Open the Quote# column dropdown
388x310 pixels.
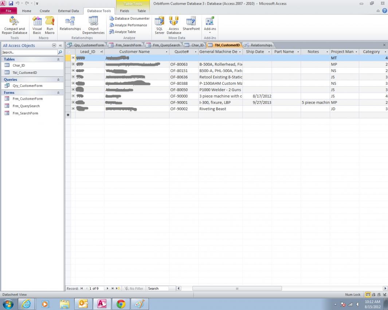(x=196, y=52)
